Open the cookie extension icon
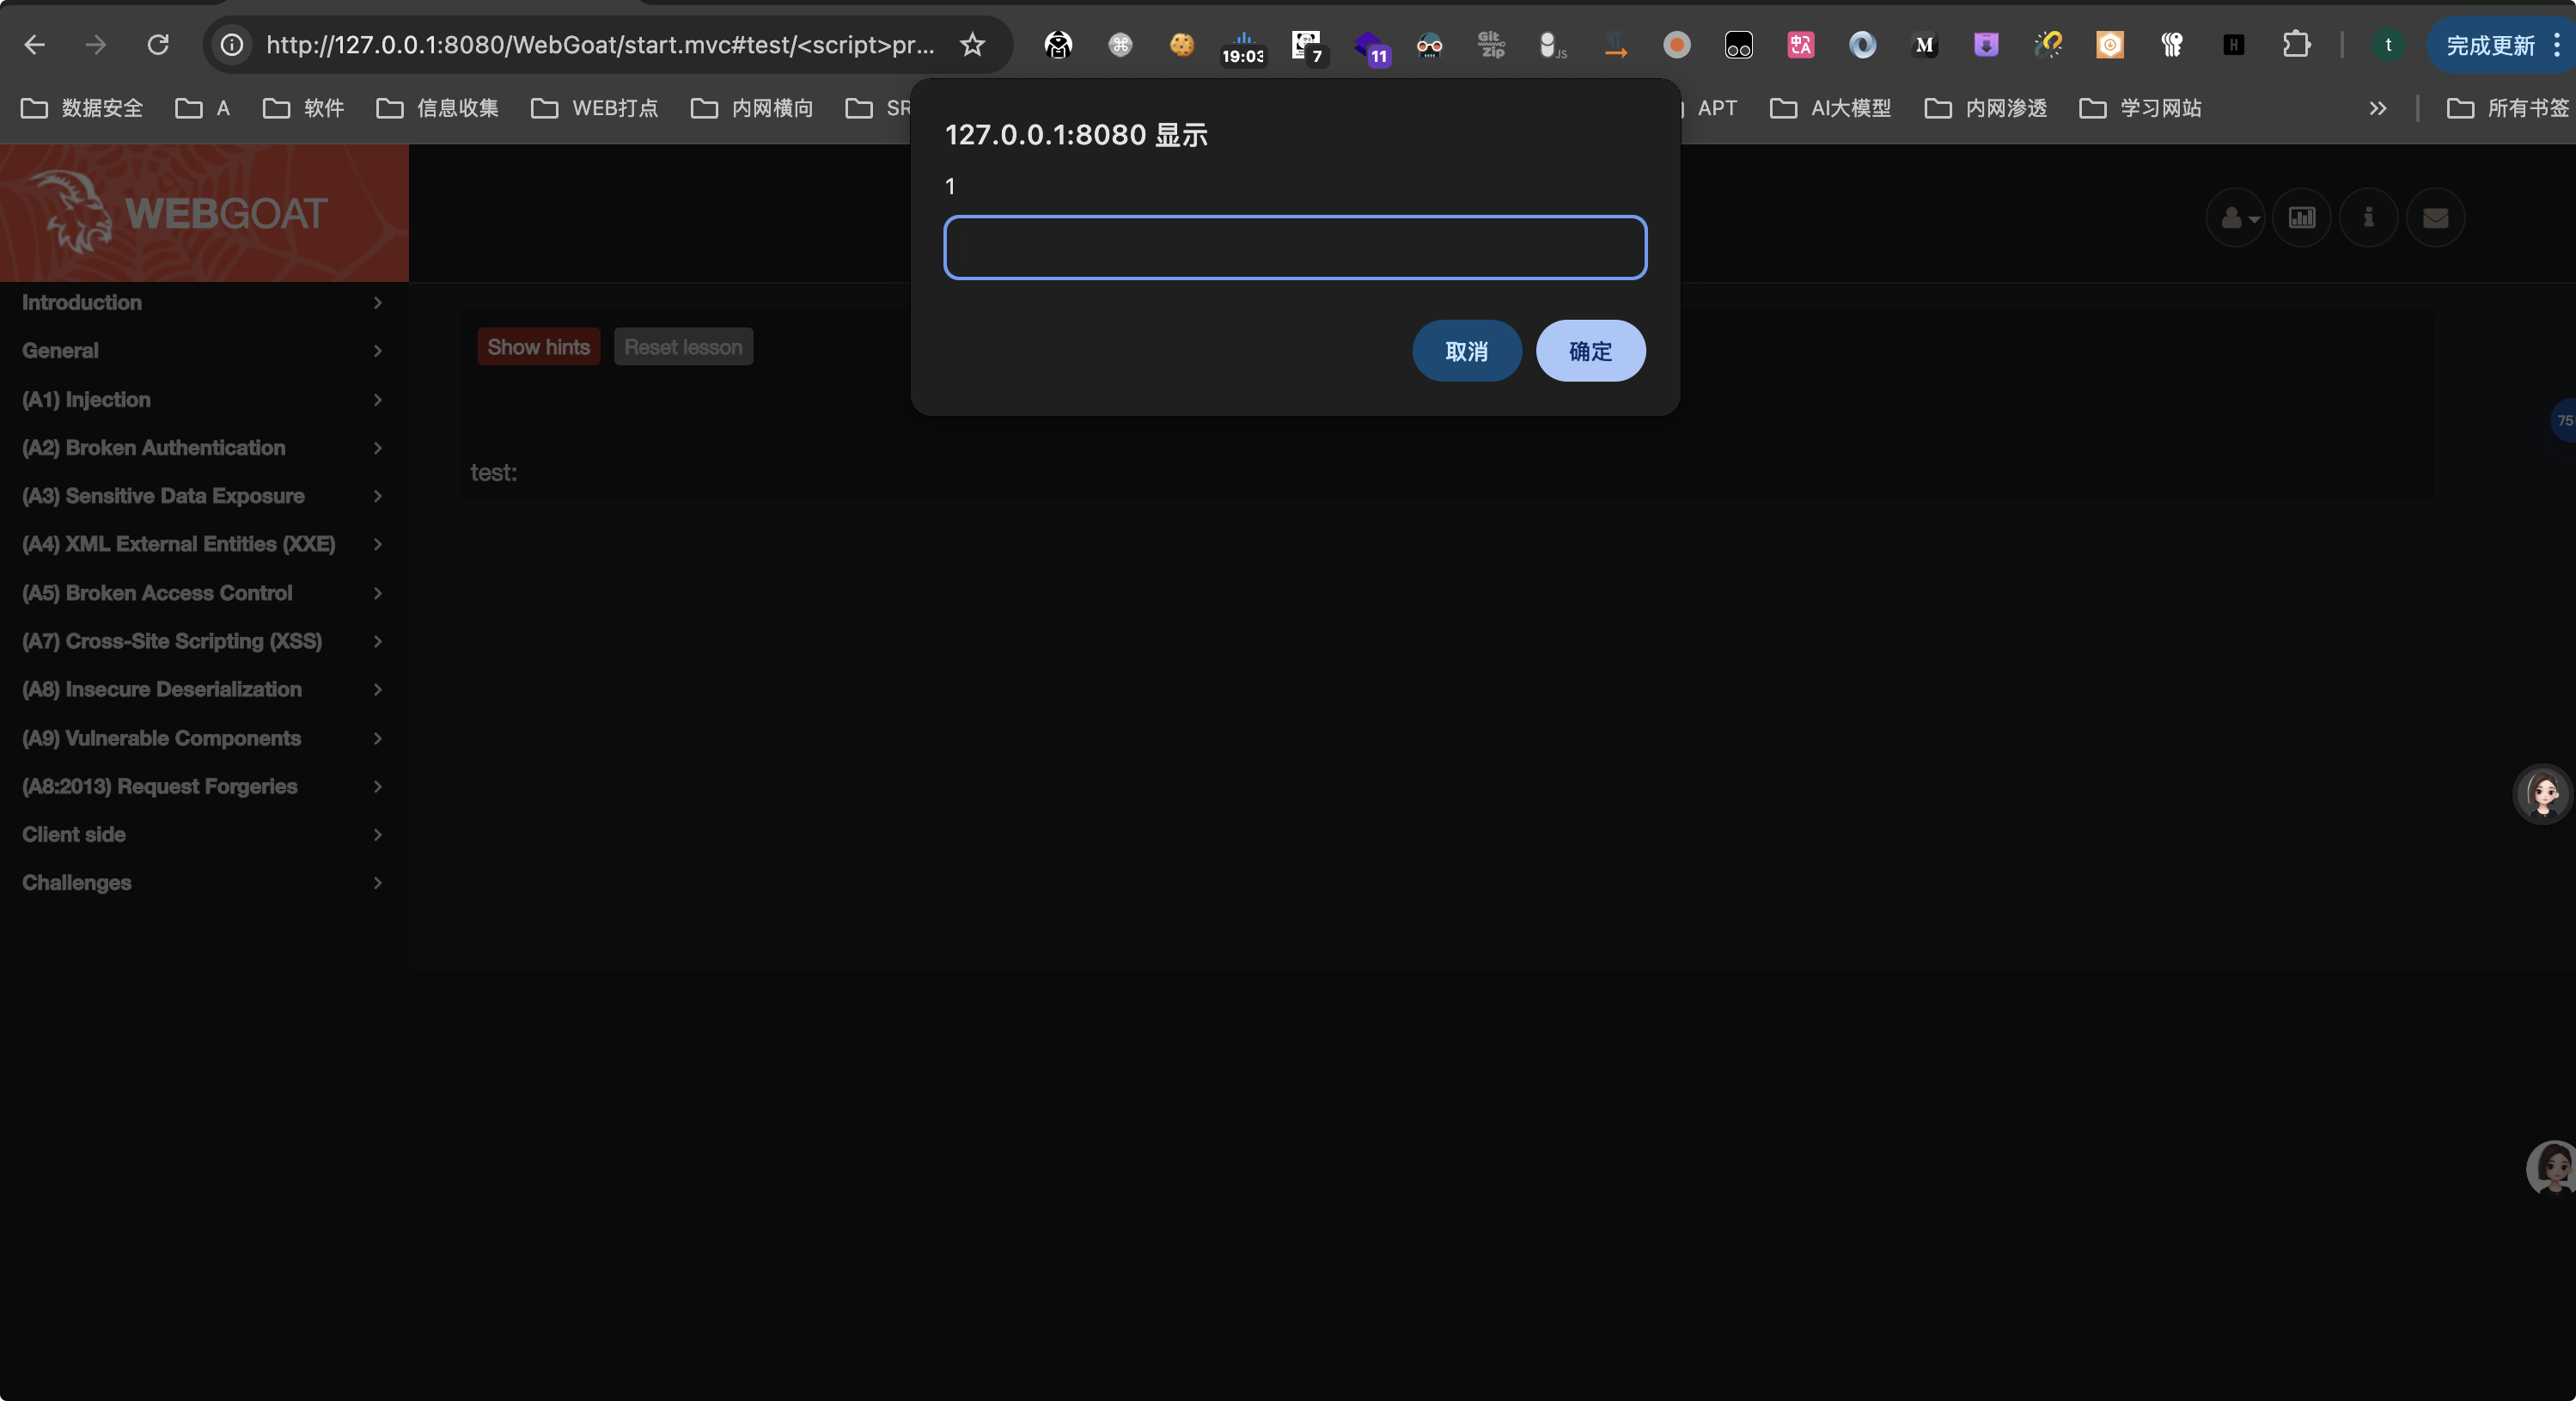The image size is (2576, 1401). 1182,45
